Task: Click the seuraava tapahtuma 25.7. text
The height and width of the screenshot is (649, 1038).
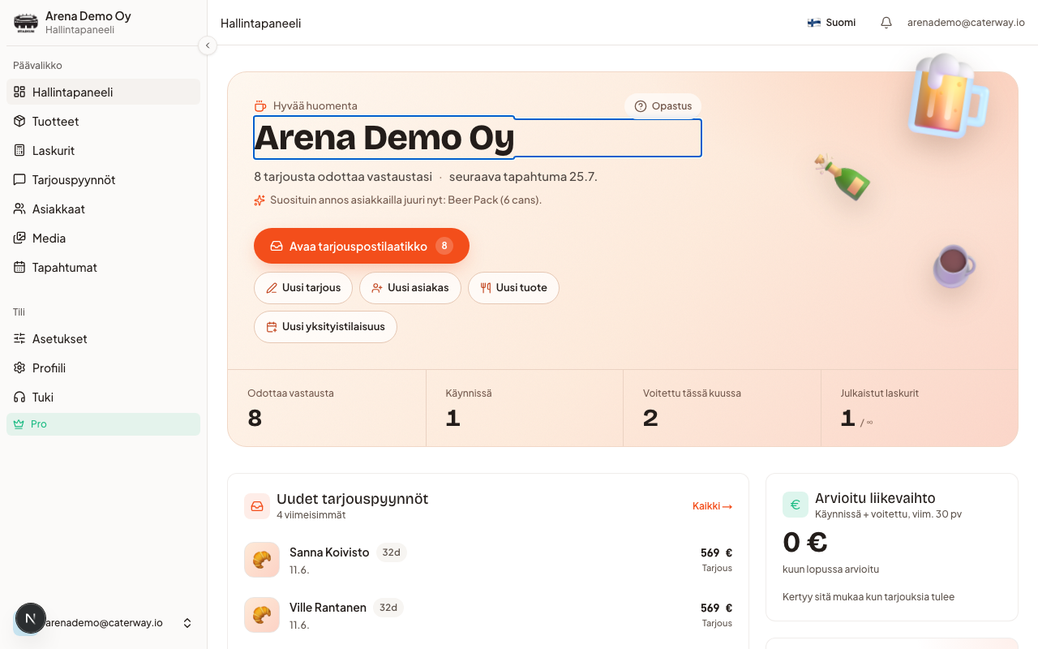Action: pos(523,177)
